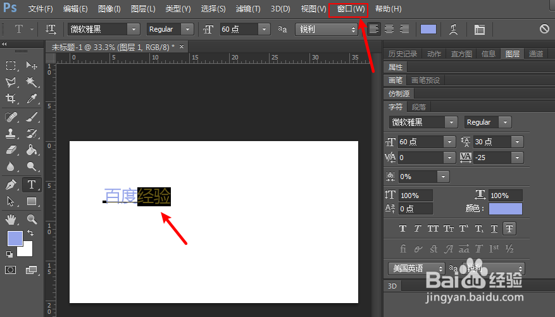The width and height of the screenshot is (555, 317).
Task: Select the Pen tool
Action: 11,184
